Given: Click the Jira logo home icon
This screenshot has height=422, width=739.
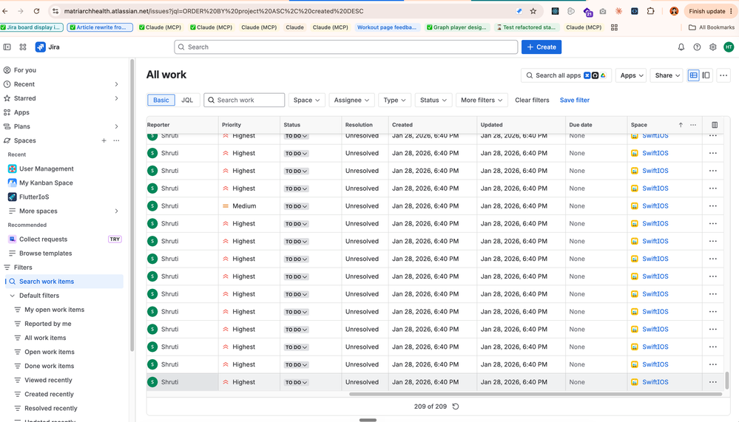Looking at the screenshot, I should point(41,47).
